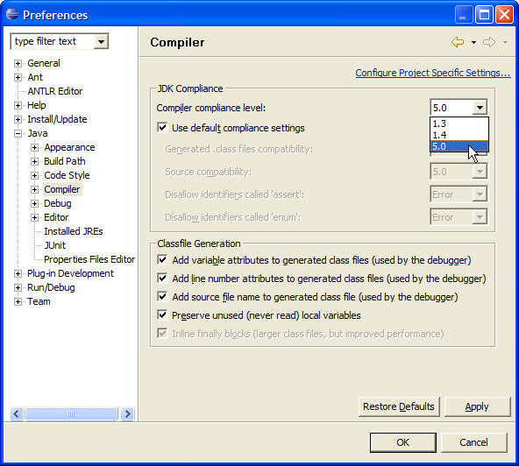
Task: Collapse the Java tree node
Action: (18, 134)
